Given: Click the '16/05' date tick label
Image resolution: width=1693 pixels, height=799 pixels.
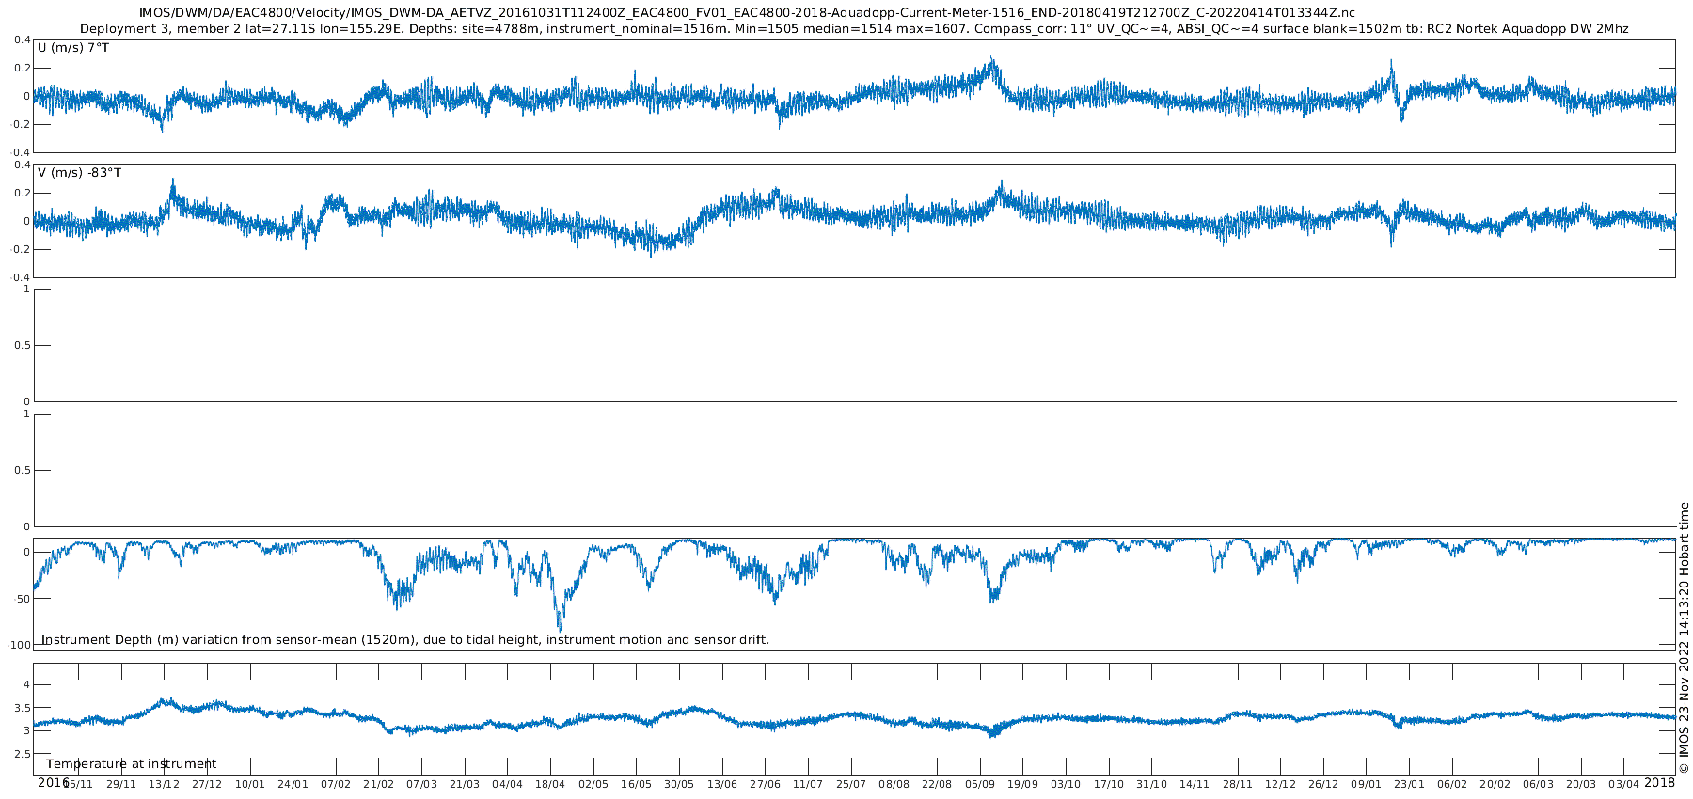Looking at the screenshot, I should coord(637,784).
